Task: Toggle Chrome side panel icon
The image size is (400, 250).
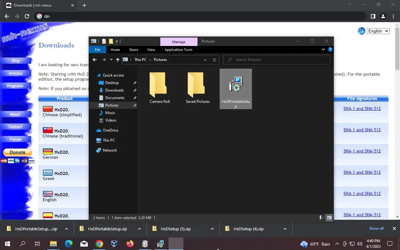Action: pyautogui.click(x=373, y=16)
